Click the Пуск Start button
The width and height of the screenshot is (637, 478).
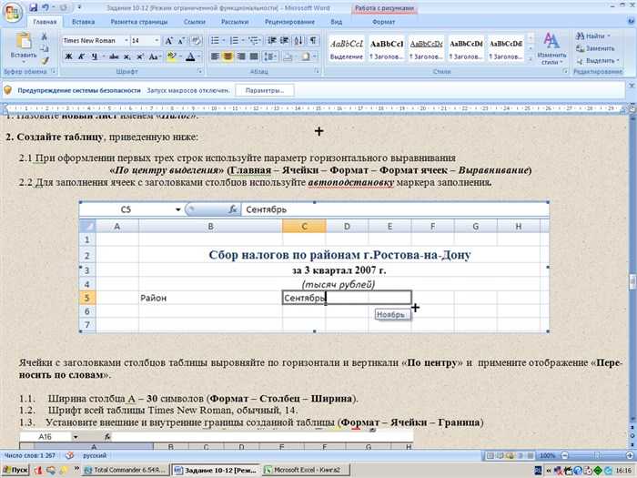(x=15, y=471)
